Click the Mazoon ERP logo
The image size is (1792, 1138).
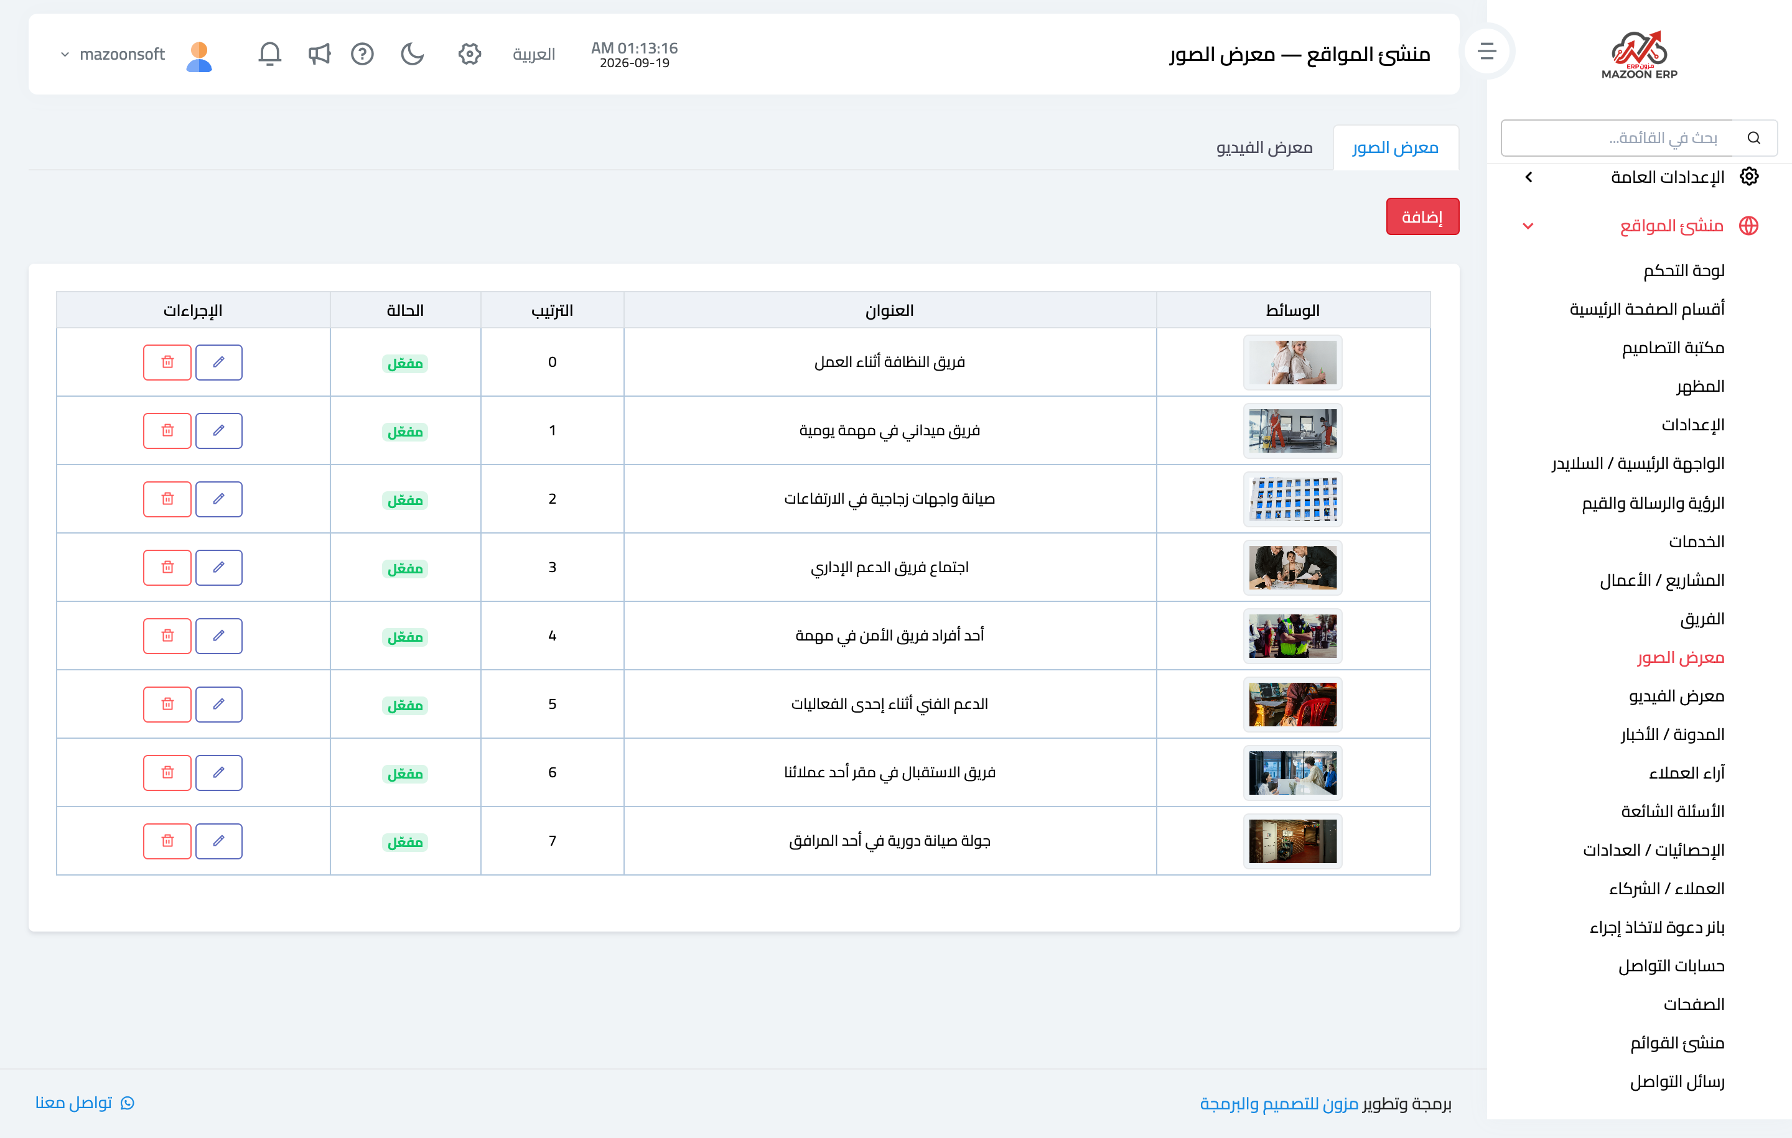pos(1640,54)
